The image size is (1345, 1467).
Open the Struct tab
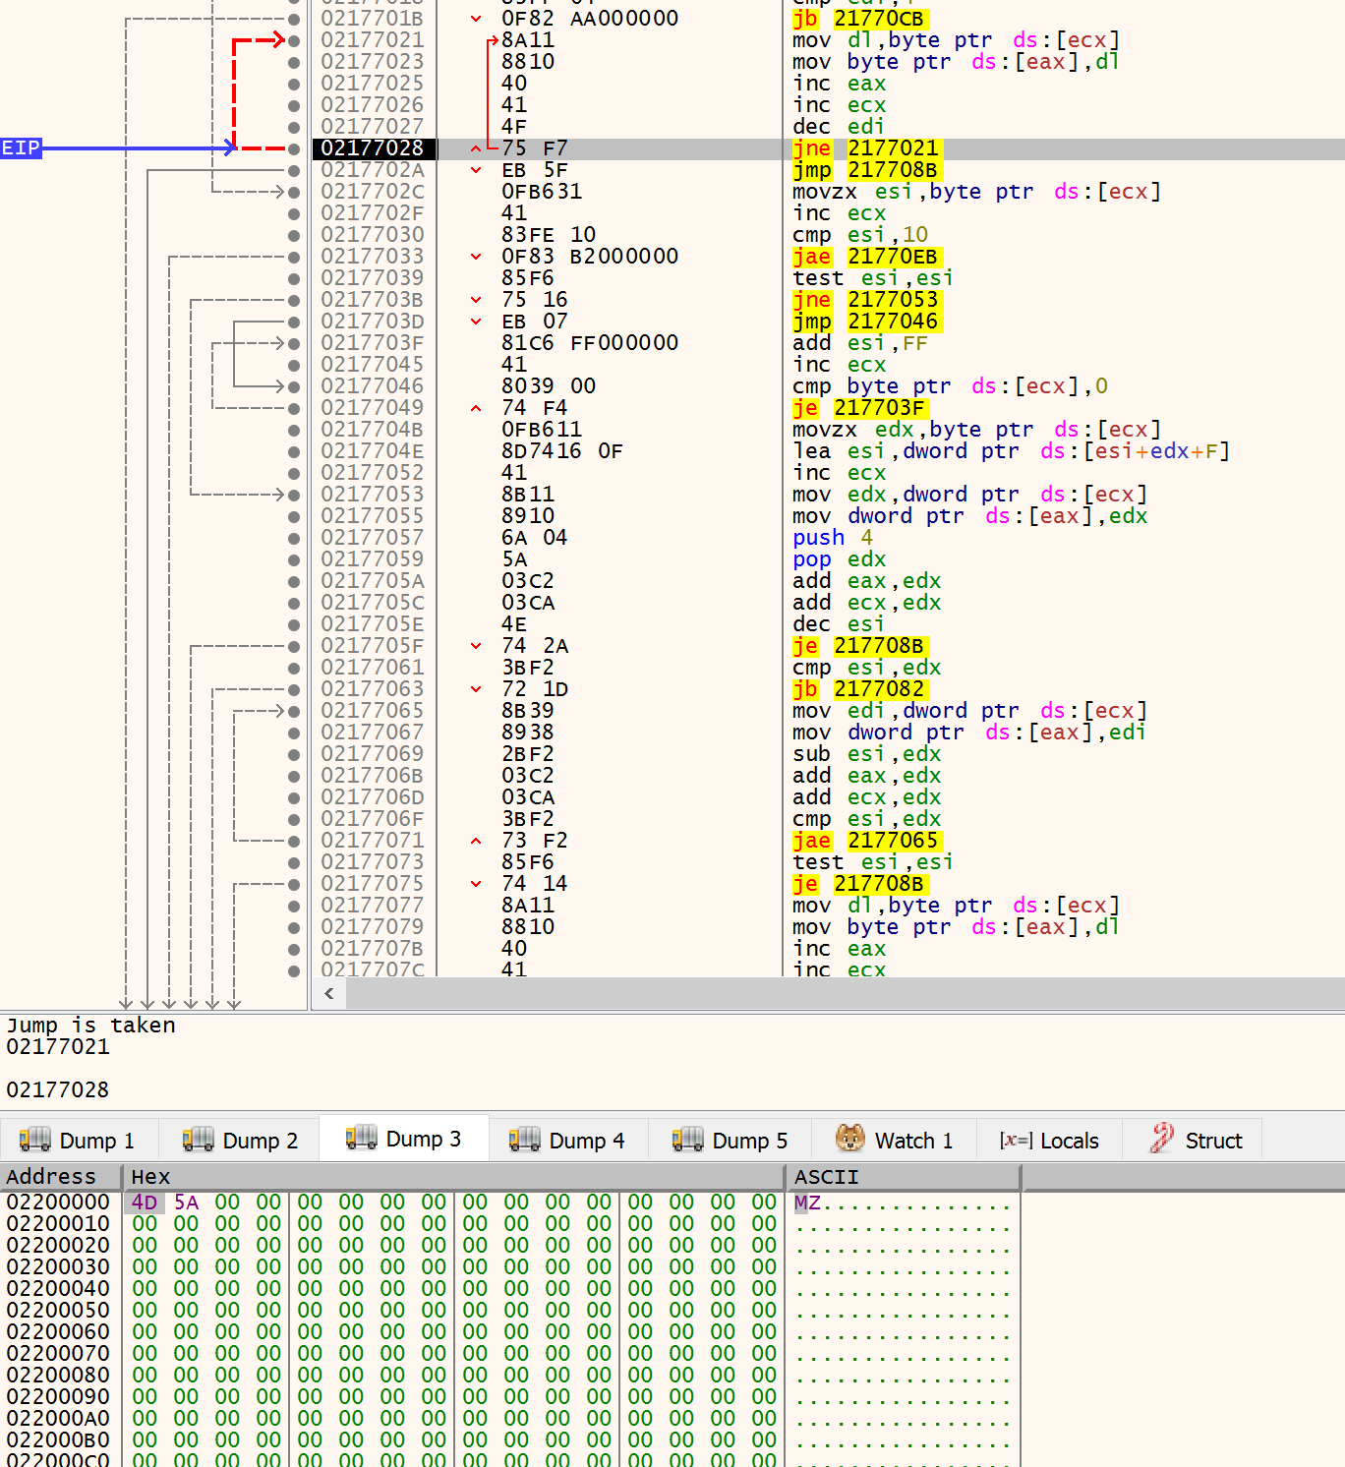pos(1194,1141)
